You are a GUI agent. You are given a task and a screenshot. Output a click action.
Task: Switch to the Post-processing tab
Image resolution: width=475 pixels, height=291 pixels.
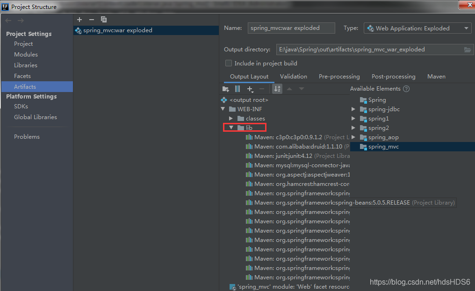(x=393, y=76)
